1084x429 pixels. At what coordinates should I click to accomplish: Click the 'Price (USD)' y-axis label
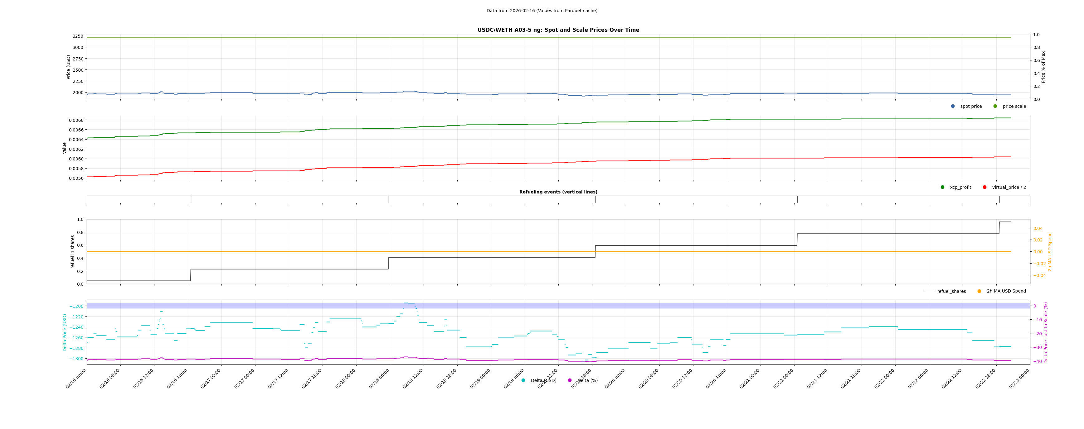(x=69, y=67)
